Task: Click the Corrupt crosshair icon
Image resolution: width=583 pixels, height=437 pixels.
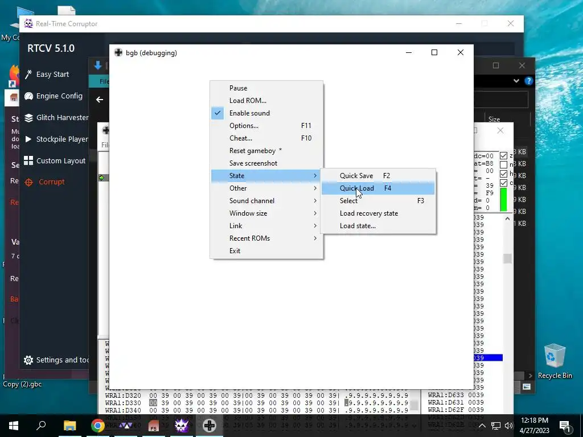Action: point(28,182)
